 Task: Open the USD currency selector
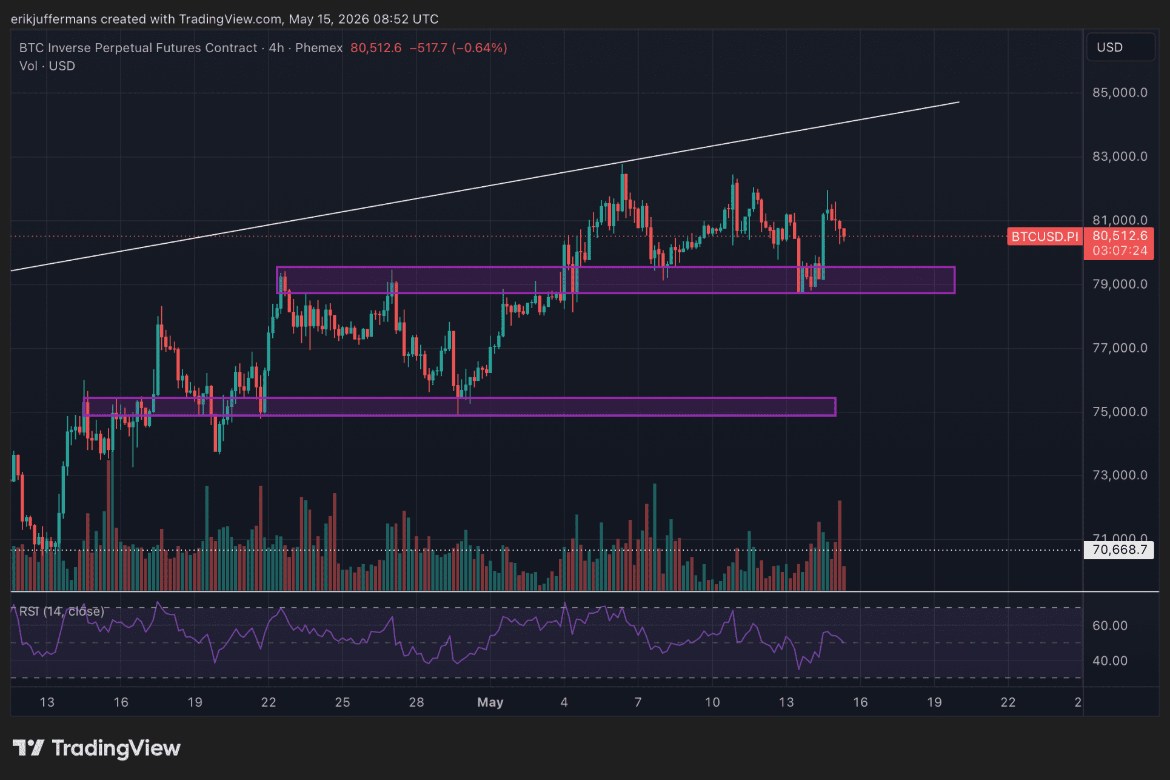coord(1121,47)
